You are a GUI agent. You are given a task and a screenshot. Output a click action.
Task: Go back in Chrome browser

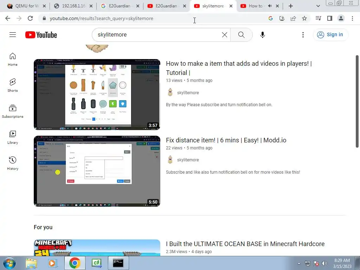8,18
